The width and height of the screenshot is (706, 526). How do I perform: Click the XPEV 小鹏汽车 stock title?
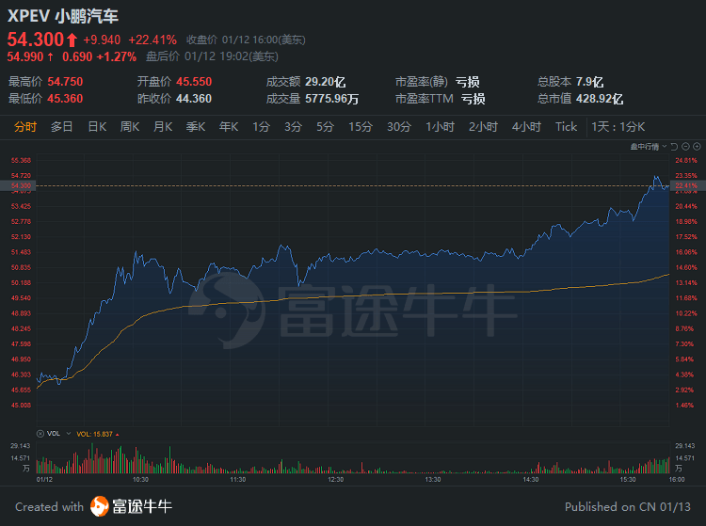62,16
